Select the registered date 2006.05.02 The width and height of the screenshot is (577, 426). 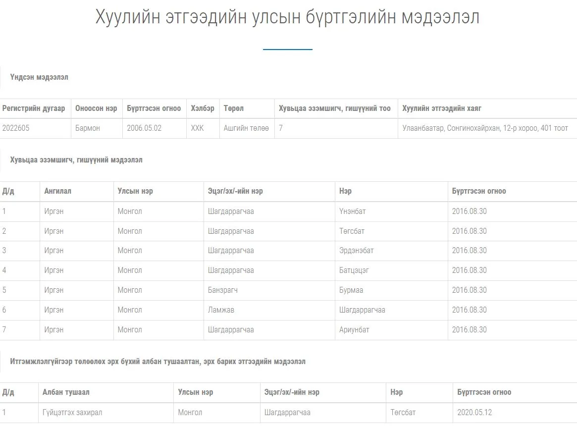[144, 128]
